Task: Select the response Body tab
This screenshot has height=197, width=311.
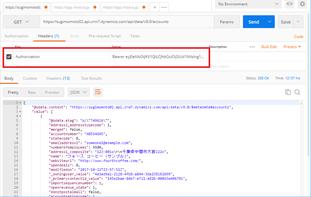Action: (x=9, y=78)
